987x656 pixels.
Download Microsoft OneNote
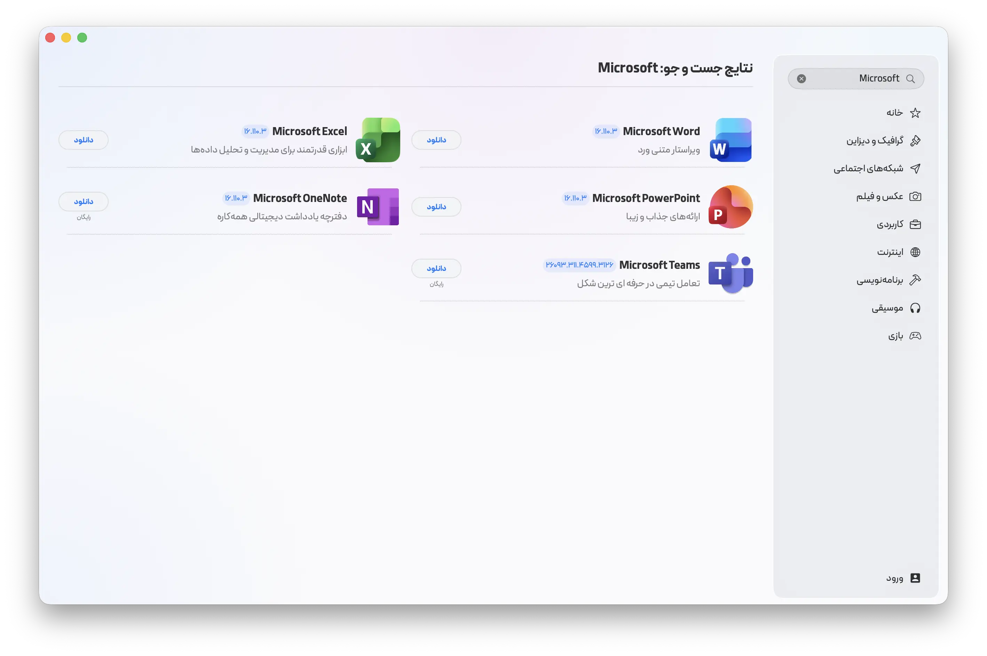click(83, 201)
